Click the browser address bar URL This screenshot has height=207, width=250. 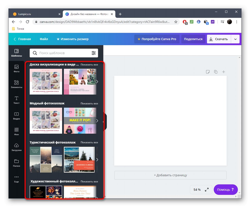pos(104,22)
